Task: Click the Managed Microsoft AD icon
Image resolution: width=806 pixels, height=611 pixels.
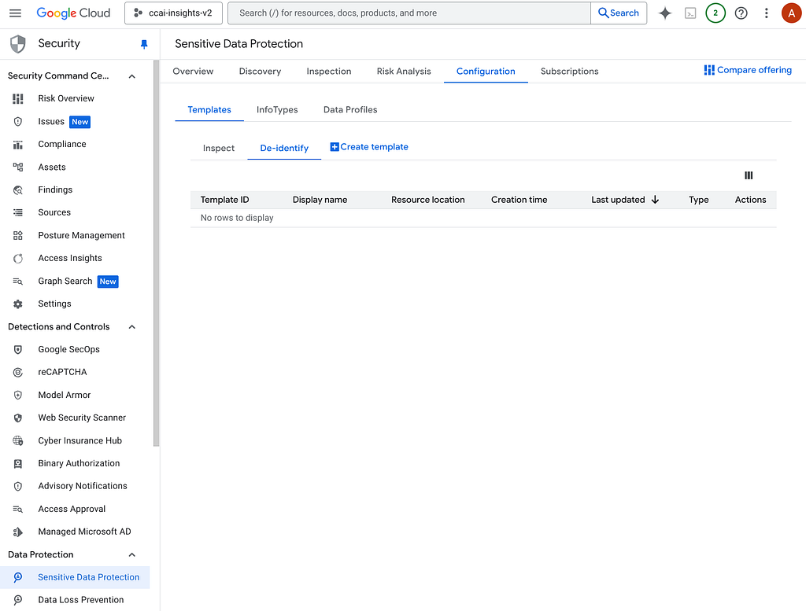Action: (x=18, y=532)
